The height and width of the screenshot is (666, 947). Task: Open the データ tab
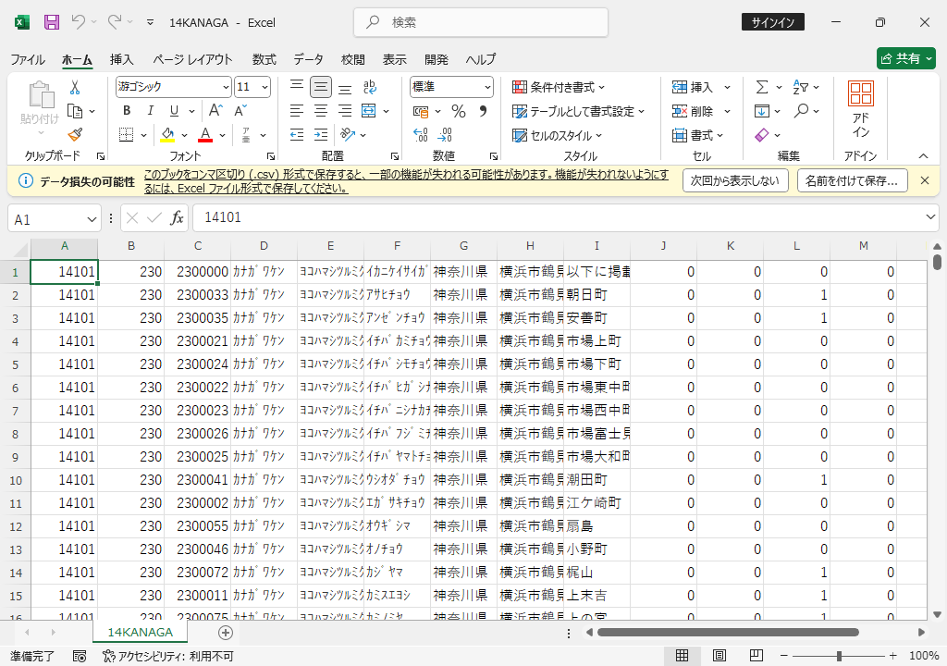click(308, 59)
